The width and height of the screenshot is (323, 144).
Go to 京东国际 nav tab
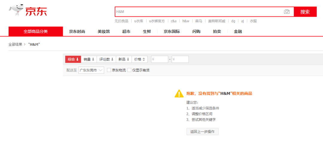[172, 32]
